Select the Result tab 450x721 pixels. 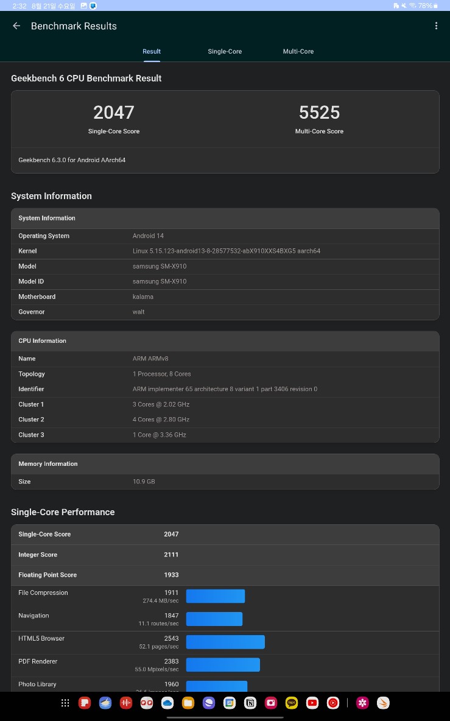[x=152, y=52]
